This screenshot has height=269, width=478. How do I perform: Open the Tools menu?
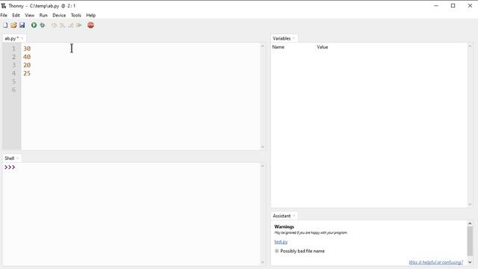76,15
